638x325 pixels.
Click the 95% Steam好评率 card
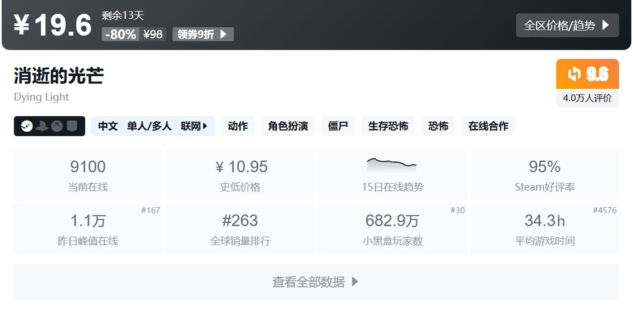(x=545, y=174)
